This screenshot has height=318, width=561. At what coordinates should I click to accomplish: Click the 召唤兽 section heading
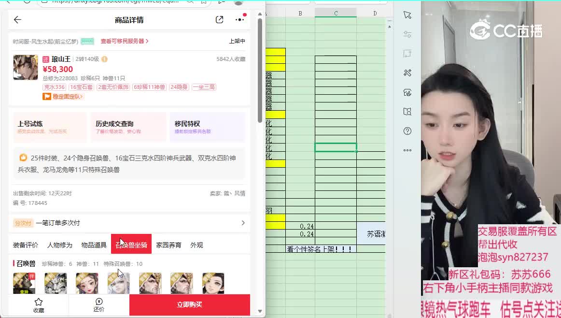pyautogui.click(x=26, y=263)
